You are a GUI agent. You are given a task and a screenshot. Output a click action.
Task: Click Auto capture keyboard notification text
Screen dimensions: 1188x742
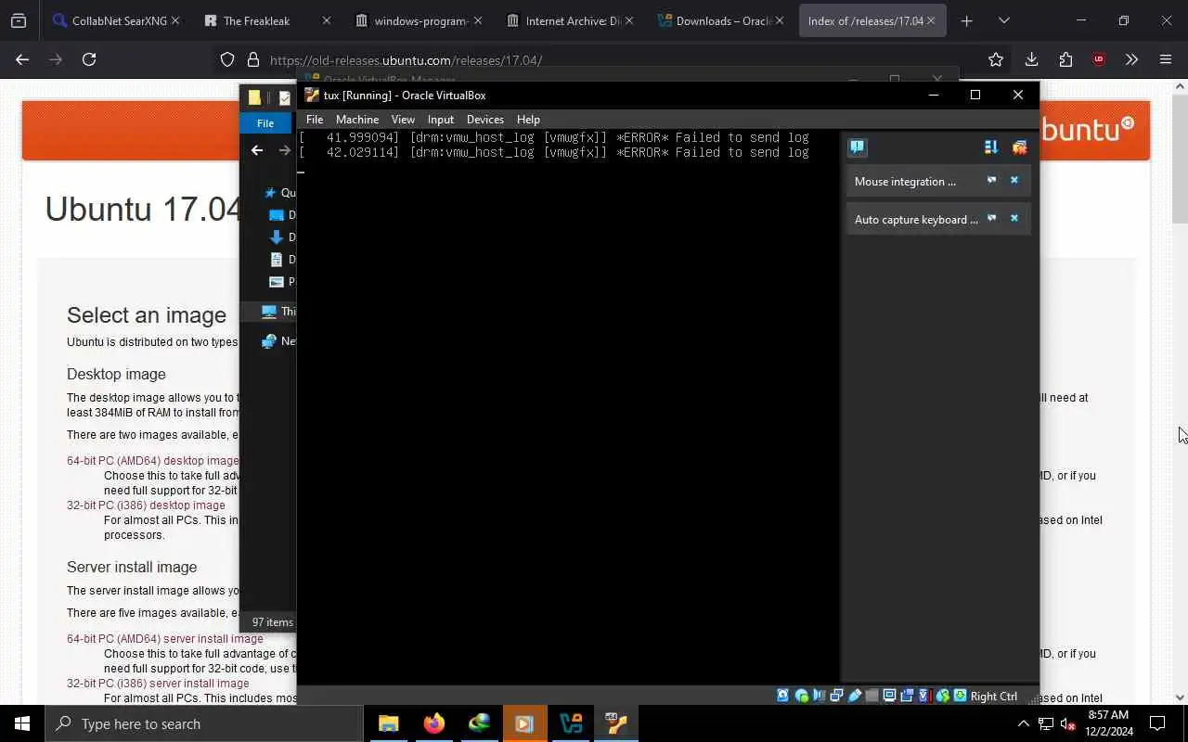click(x=916, y=219)
